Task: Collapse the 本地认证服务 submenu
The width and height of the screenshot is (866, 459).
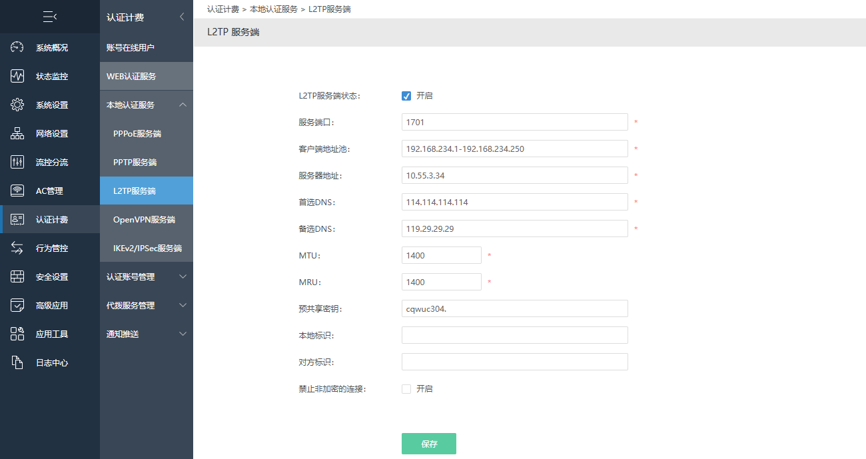Action: [x=183, y=105]
